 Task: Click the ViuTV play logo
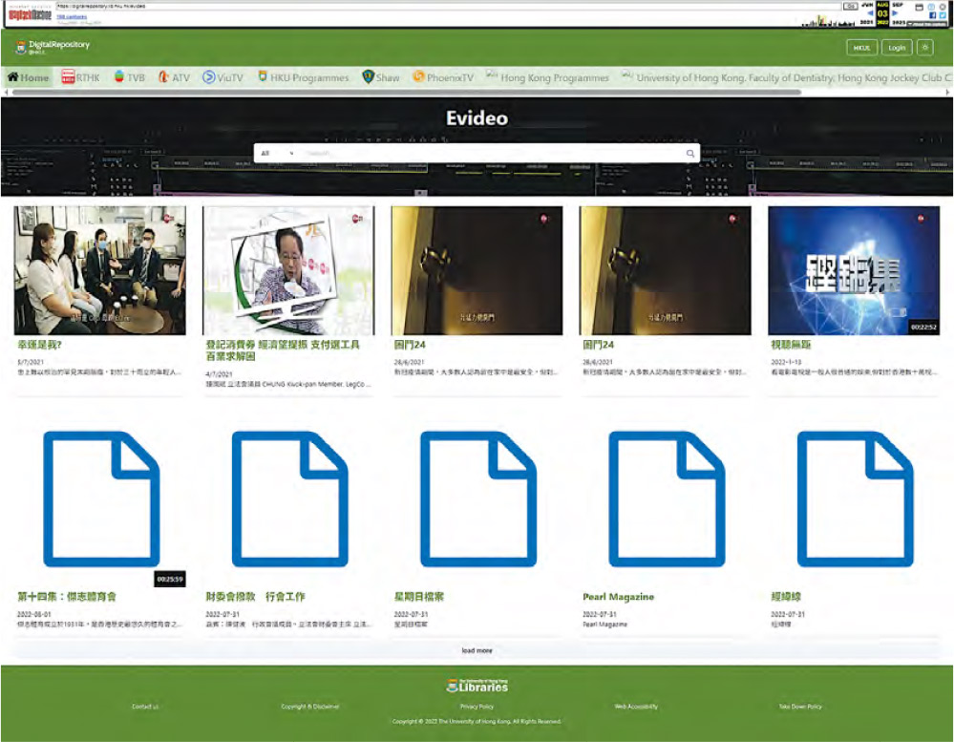(x=209, y=77)
